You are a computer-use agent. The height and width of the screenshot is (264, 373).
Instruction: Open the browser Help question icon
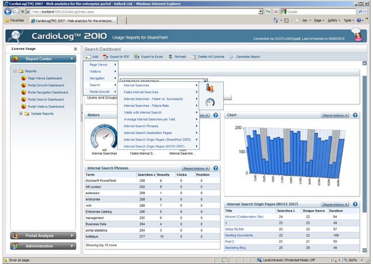tap(359, 20)
